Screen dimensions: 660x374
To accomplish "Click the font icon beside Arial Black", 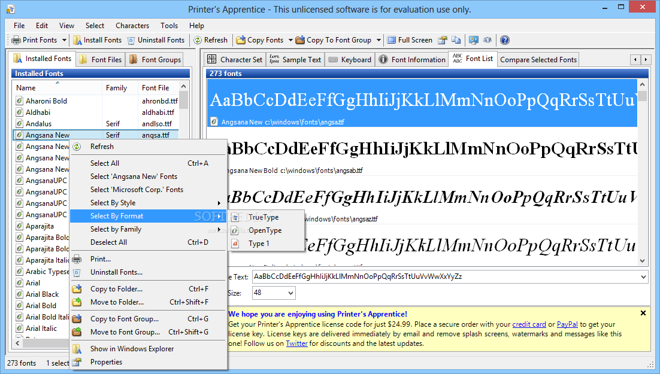I will (19, 294).
